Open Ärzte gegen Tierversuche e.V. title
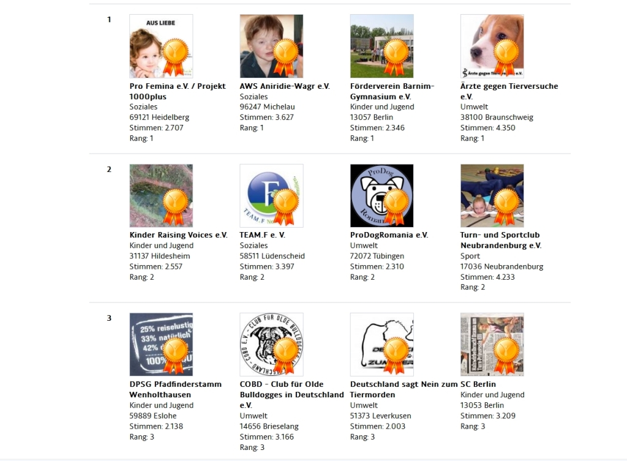627x461 pixels. (509, 91)
